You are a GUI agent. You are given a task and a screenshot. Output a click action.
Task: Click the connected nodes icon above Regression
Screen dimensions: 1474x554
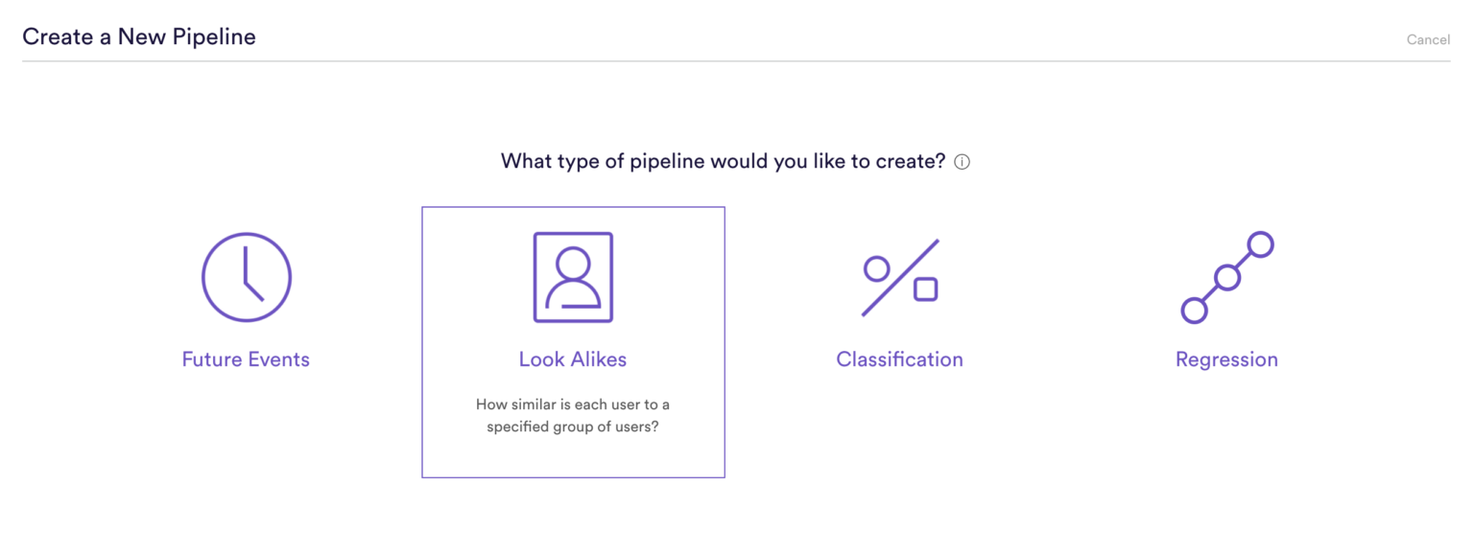(1226, 276)
